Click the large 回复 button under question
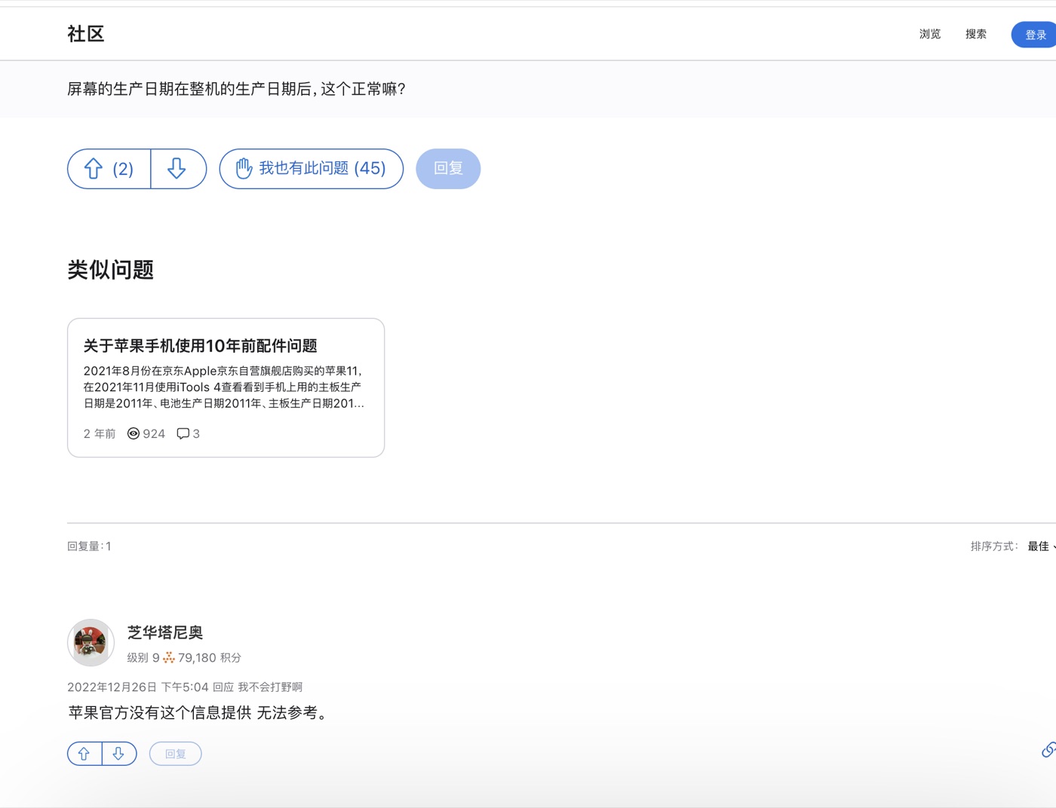The image size is (1056, 808). [x=448, y=169]
